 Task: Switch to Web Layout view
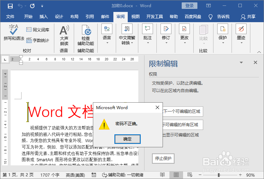tap(190, 175)
